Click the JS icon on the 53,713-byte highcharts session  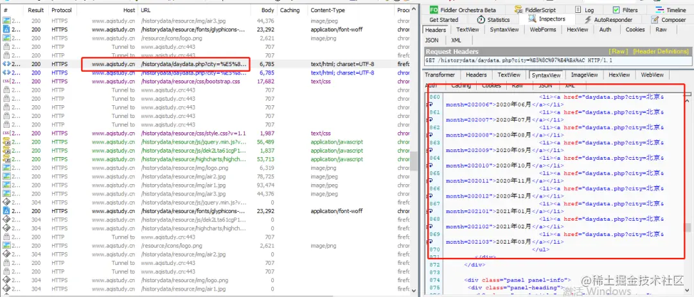pyautogui.click(x=6, y=159)
